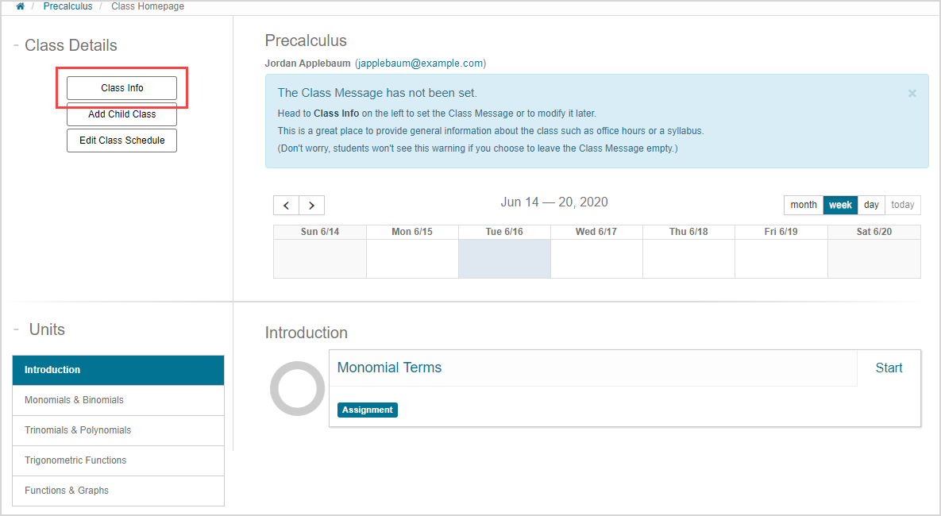The image size is (941, 516).
Task: Click the Monomial Terms progress circle
Action: [297, 388]
